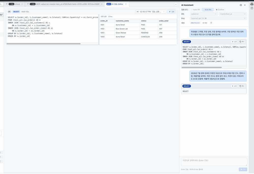Image resolution: width=254 pixels, height=174 pixels.
Task: Select the Green Market cell
Action: coord(127,33)
